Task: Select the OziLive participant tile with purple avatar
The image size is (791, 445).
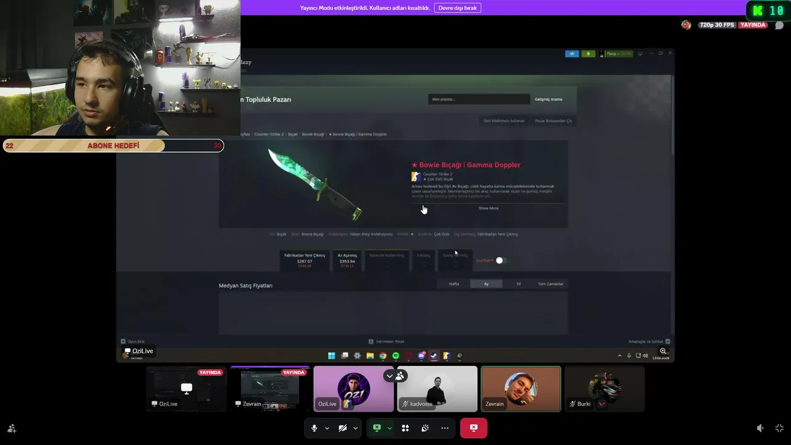Action: pos(353,389)
